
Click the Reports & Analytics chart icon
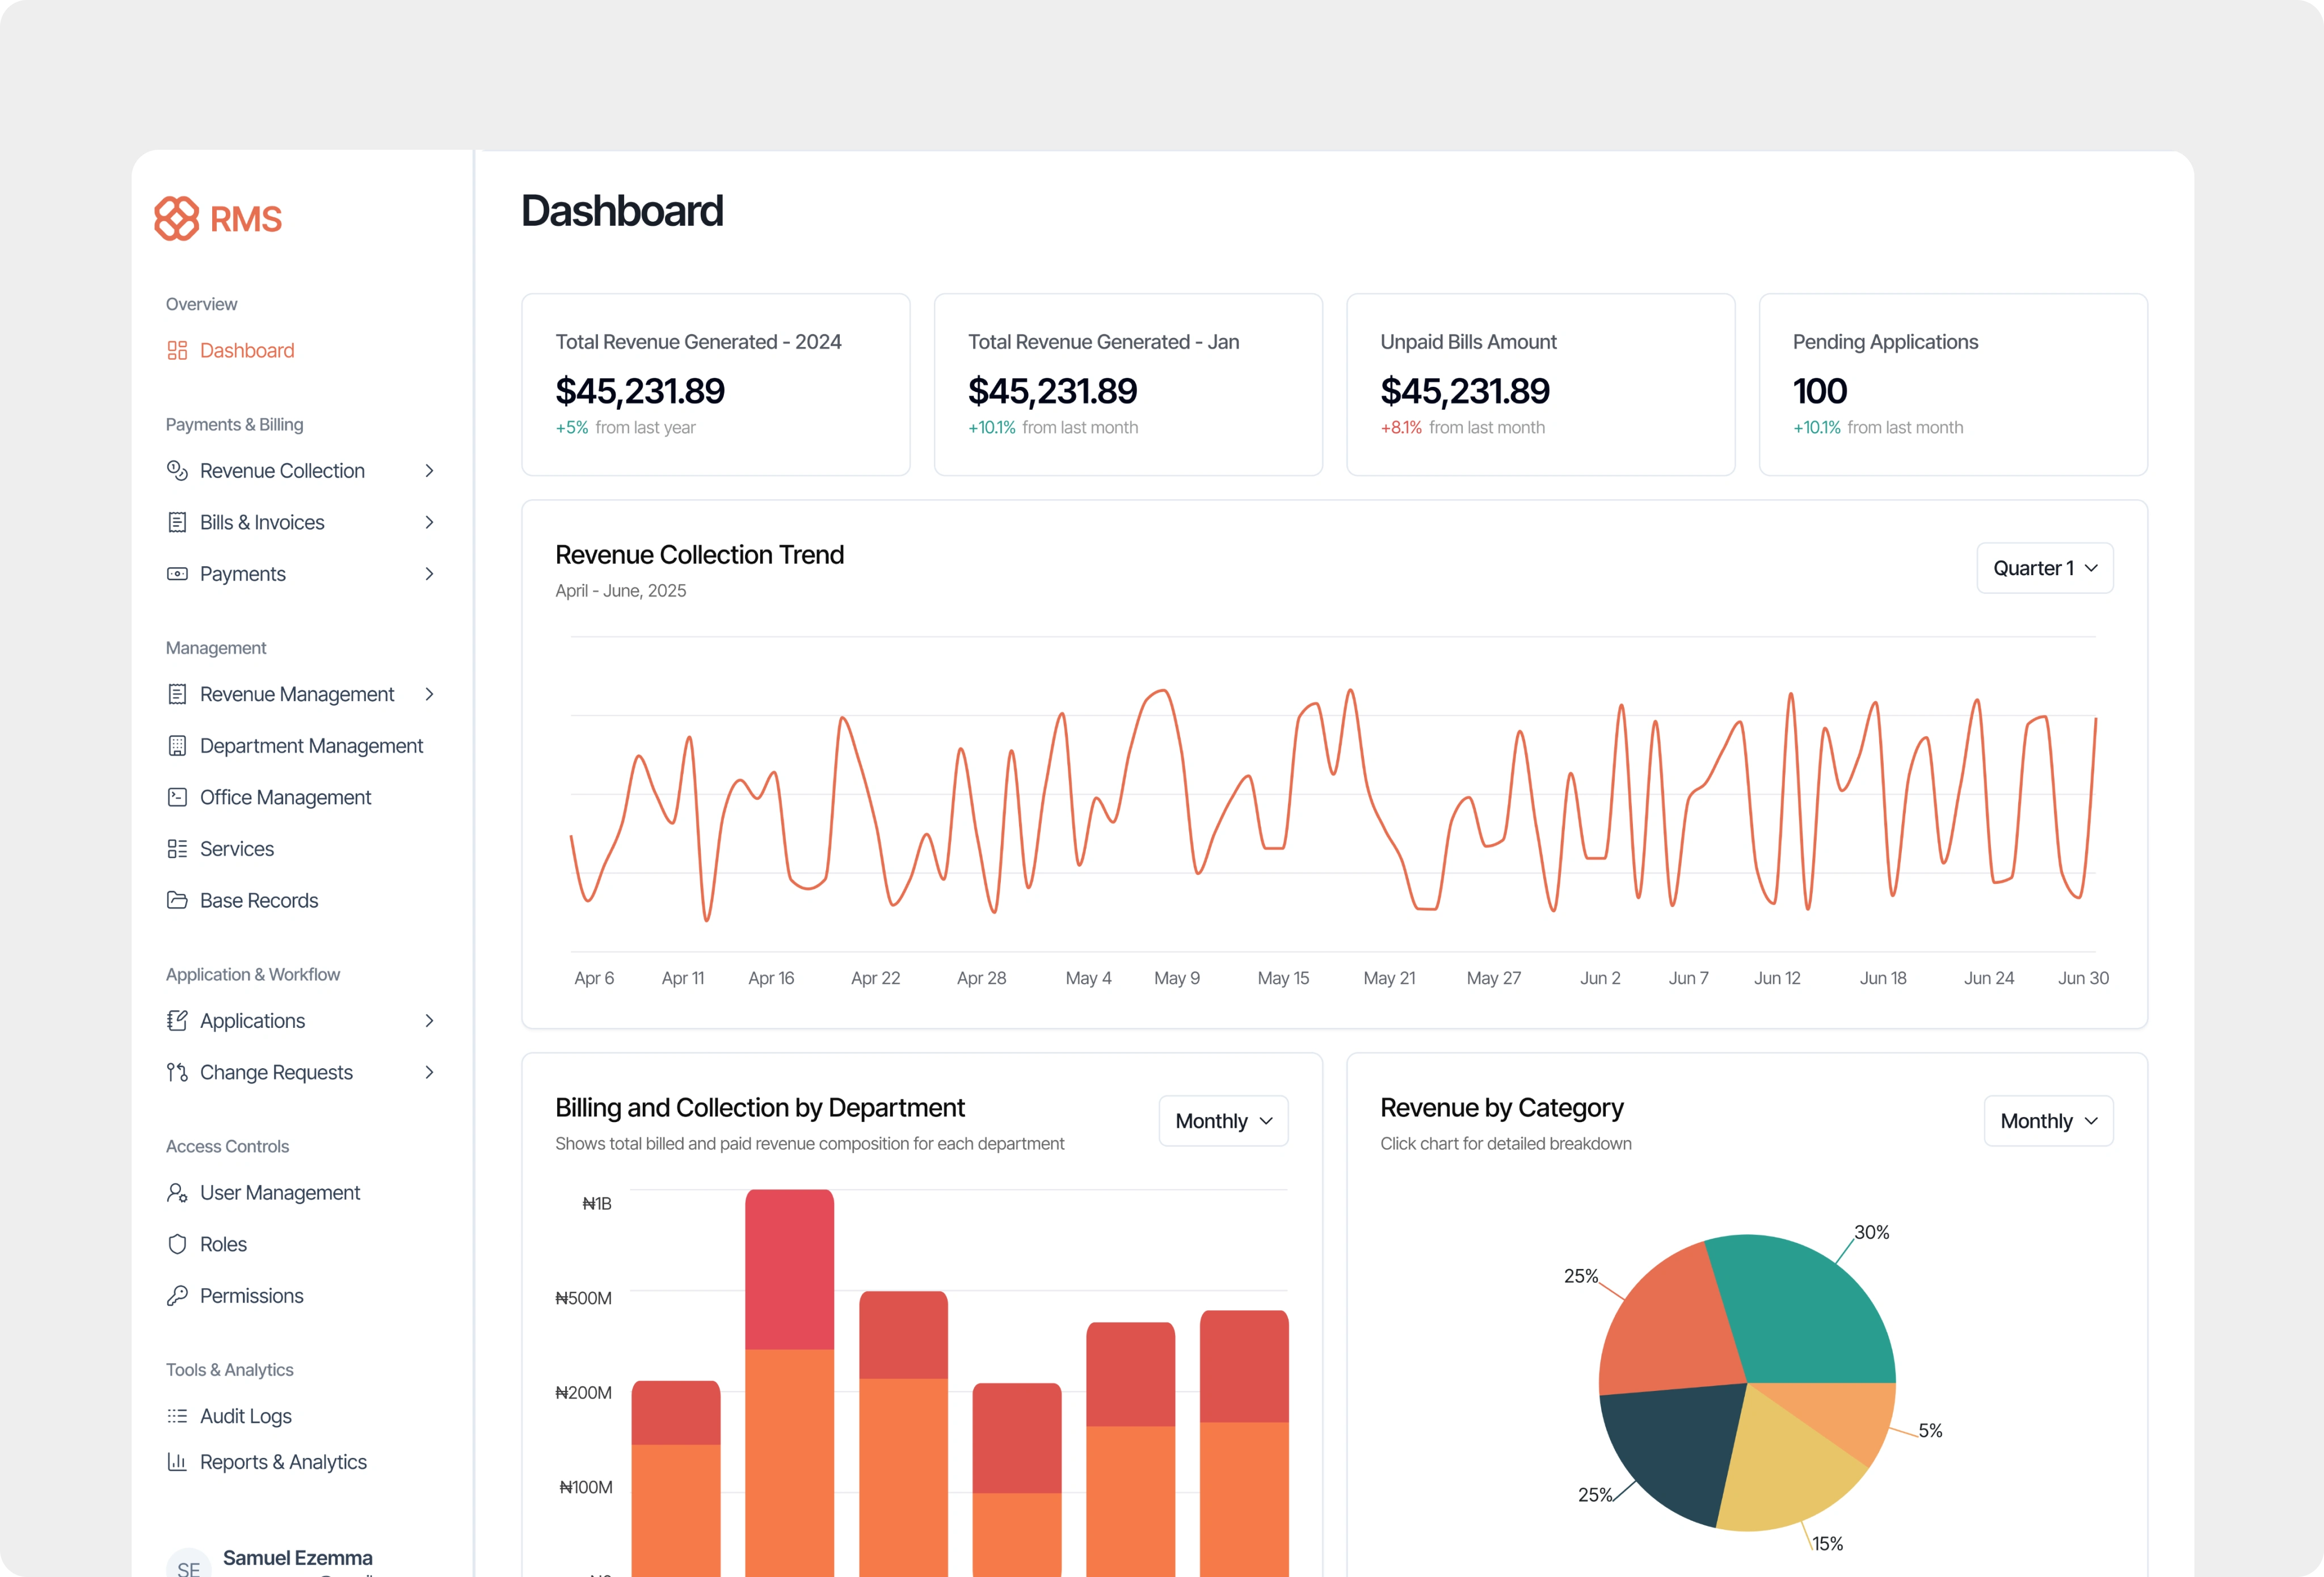pos(177,1462)
